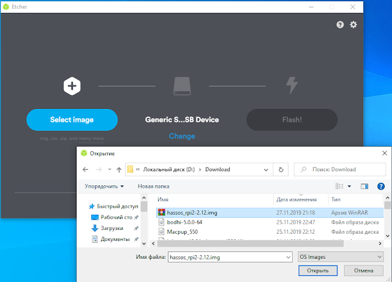The height and width of the screenshot is (282, 392).
Task: Expand Имя файла dropdown arrow
Action: 288,257
